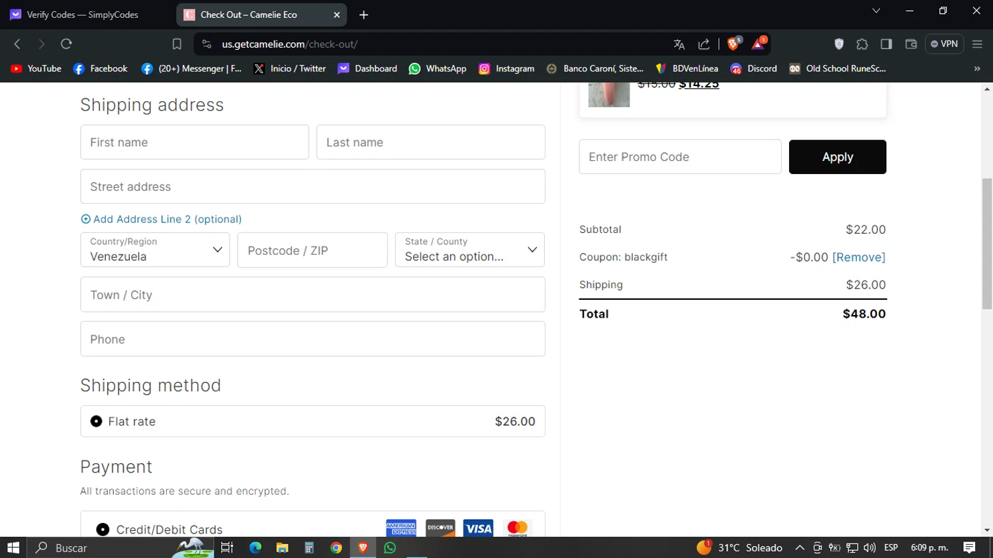Screen dimensions: 993x558
Task: Open Brave Rewards triangle icon
Action: coord(759,44)
